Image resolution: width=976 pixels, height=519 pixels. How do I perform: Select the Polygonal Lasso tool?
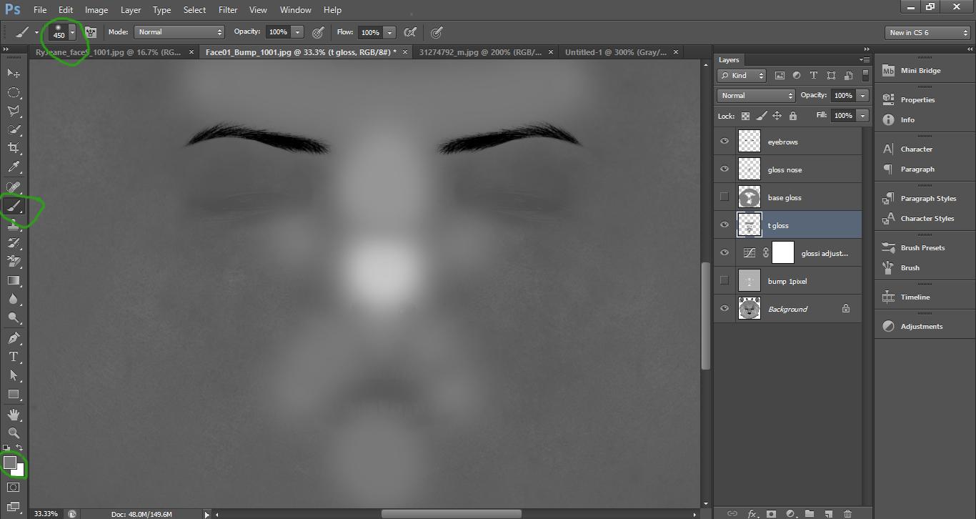tap(13, 111)
